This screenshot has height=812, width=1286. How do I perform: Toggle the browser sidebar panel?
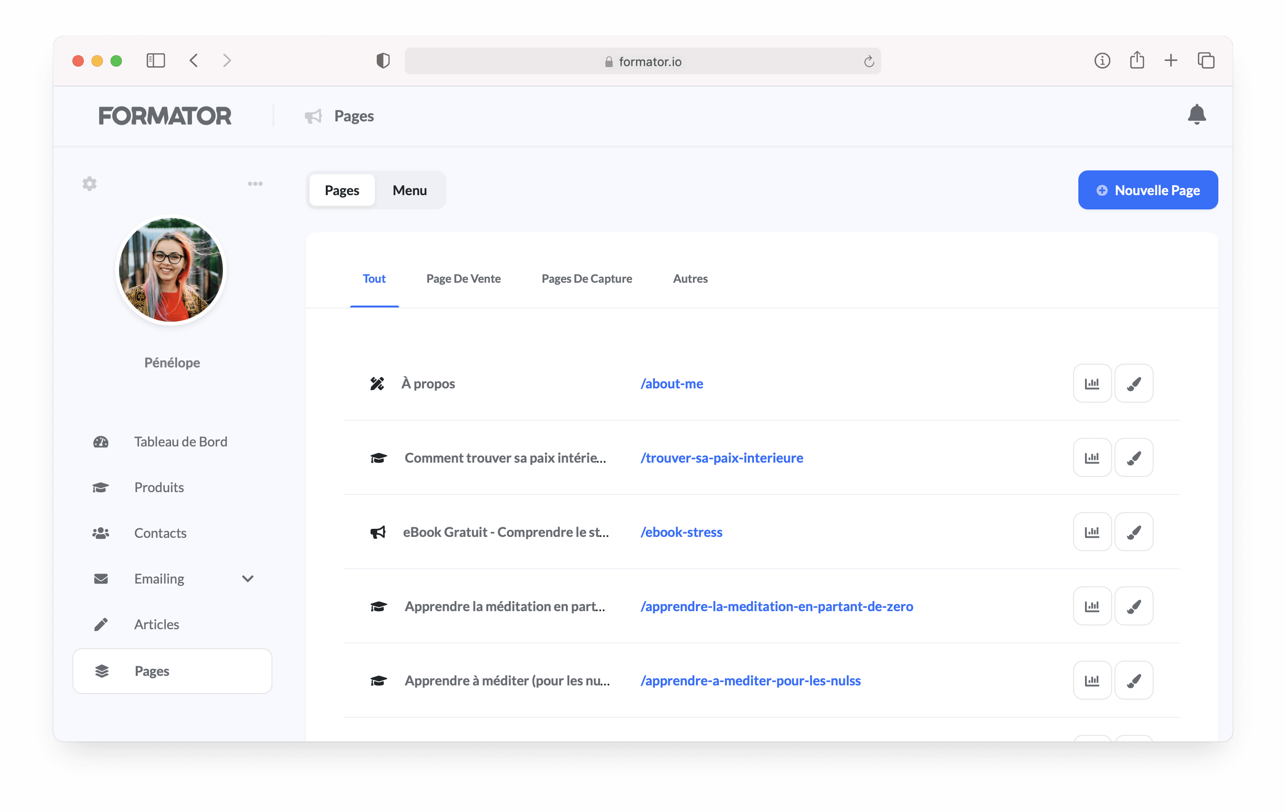coord(155,60)
